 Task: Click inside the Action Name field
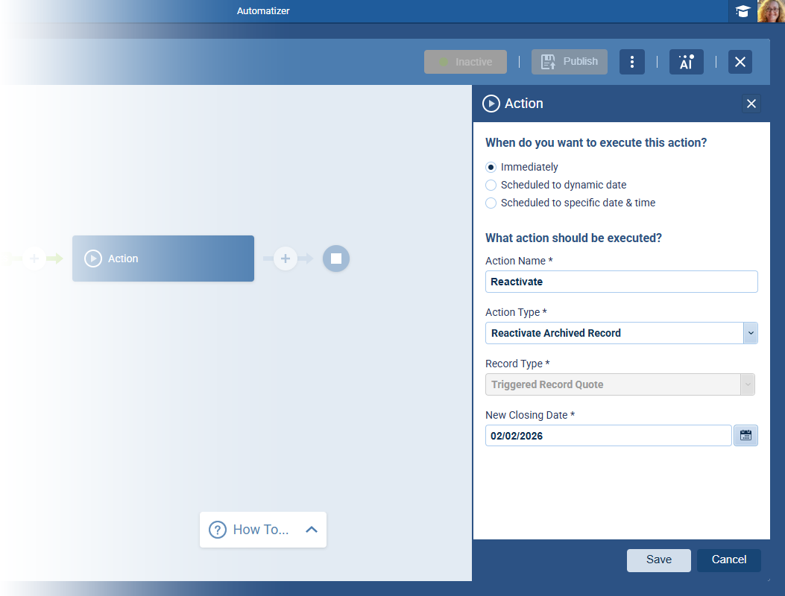click(x=621, y=282)
